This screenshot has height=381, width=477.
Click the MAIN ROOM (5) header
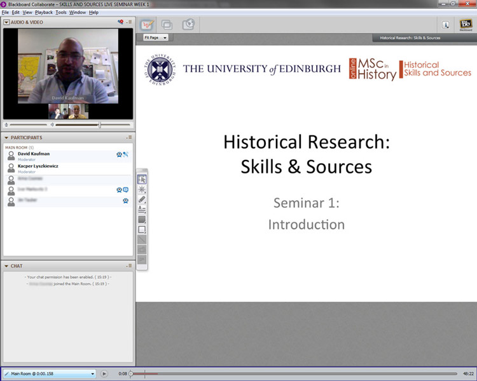tap(20, 147)
